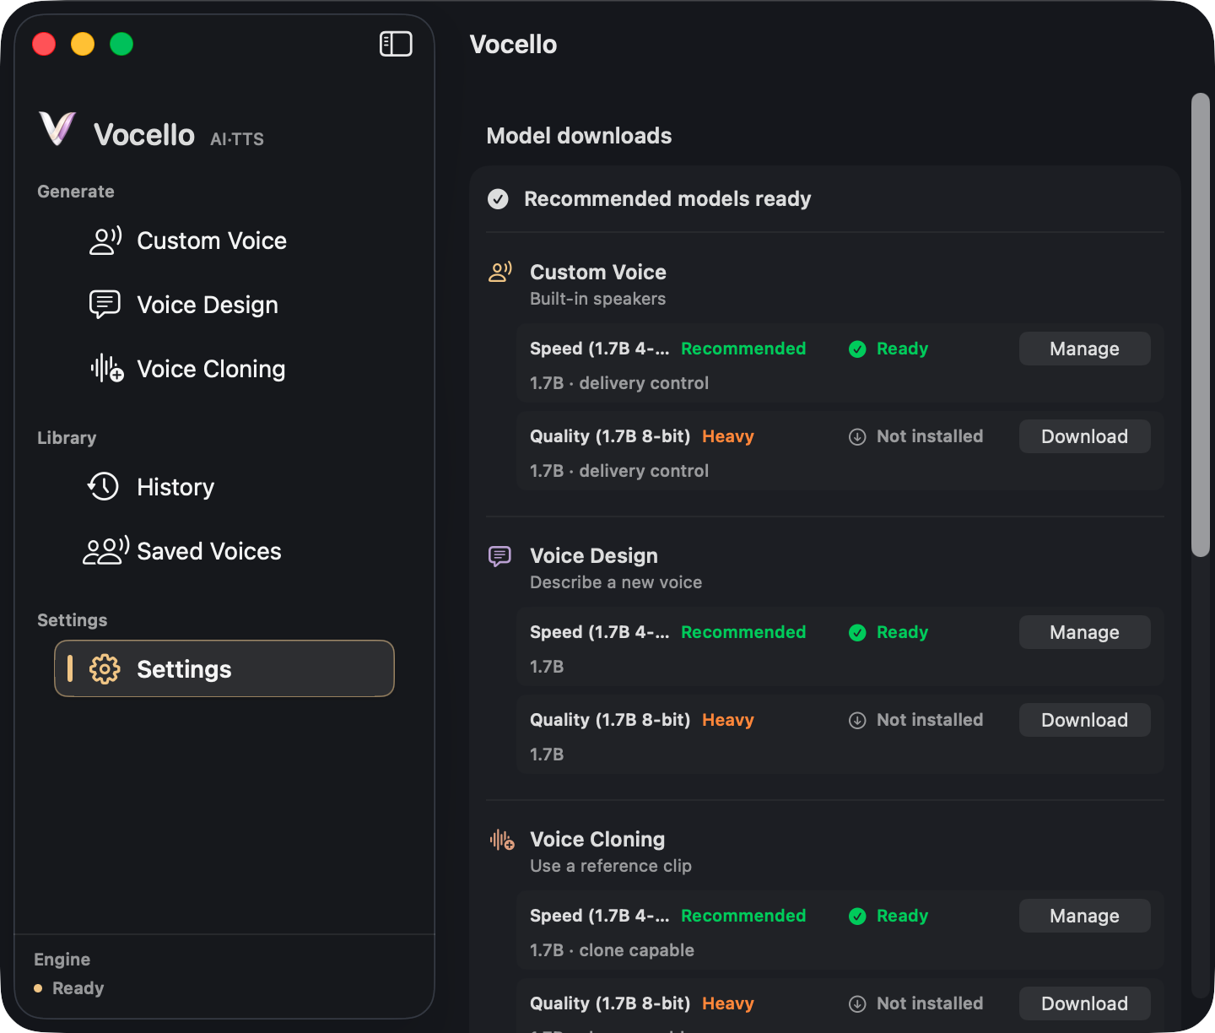Click the 'Speed (1.7B 4-...' name under Custom Voice

[x=599, y=349]
